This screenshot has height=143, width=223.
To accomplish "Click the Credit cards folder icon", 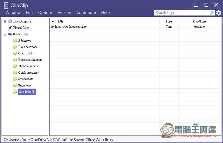I will click(15, 53).
